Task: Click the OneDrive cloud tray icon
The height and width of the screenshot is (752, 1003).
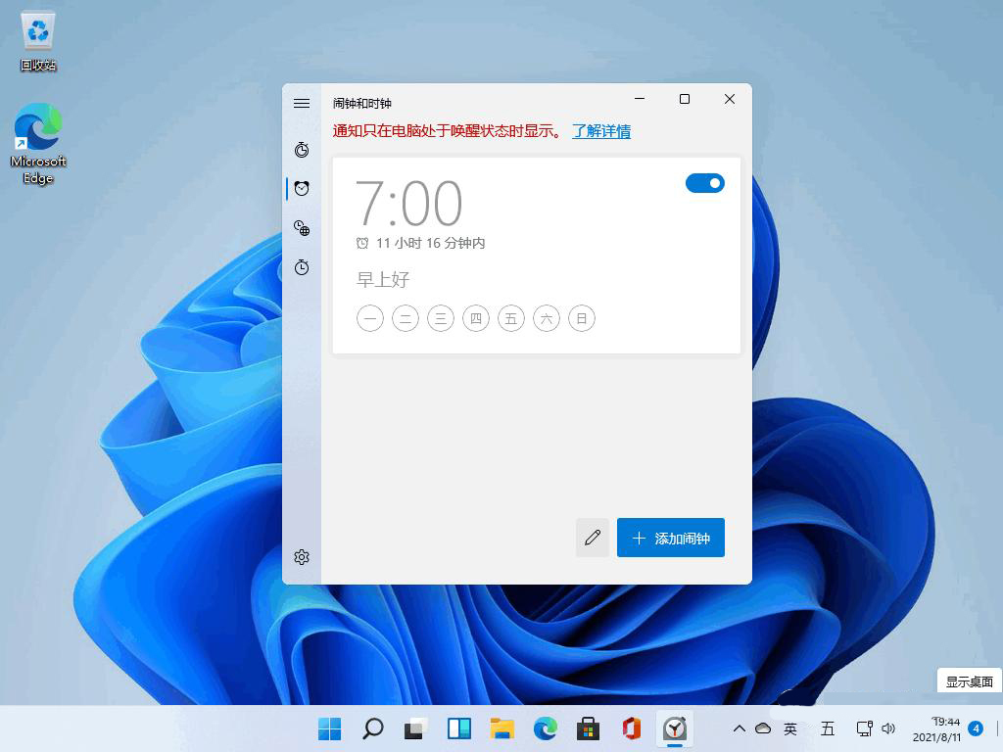Action: (x=762, y=728)
